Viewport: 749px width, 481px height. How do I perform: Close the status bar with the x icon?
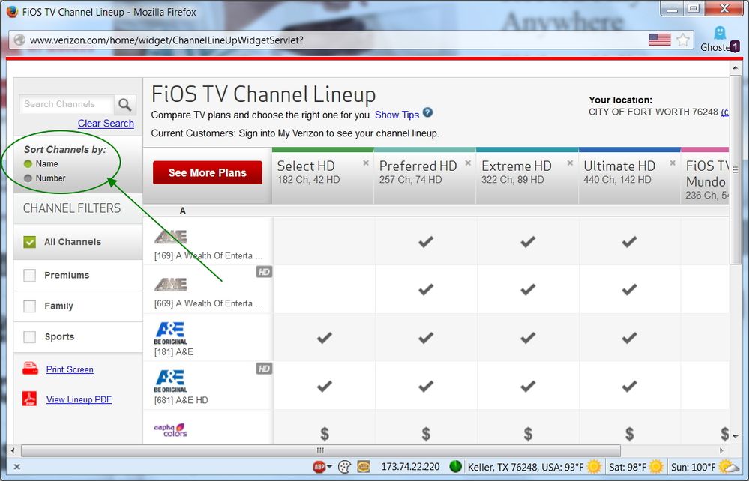coord(16,467)
